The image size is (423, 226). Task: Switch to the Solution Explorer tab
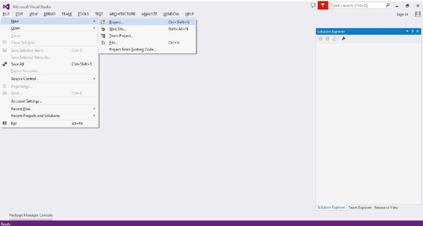pos(331,207)
